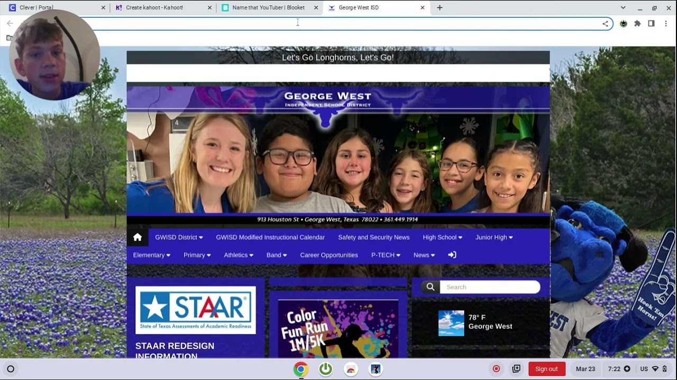Toggle the browser side panel icon
Screen dimensions: 677x380
(652, 24)
